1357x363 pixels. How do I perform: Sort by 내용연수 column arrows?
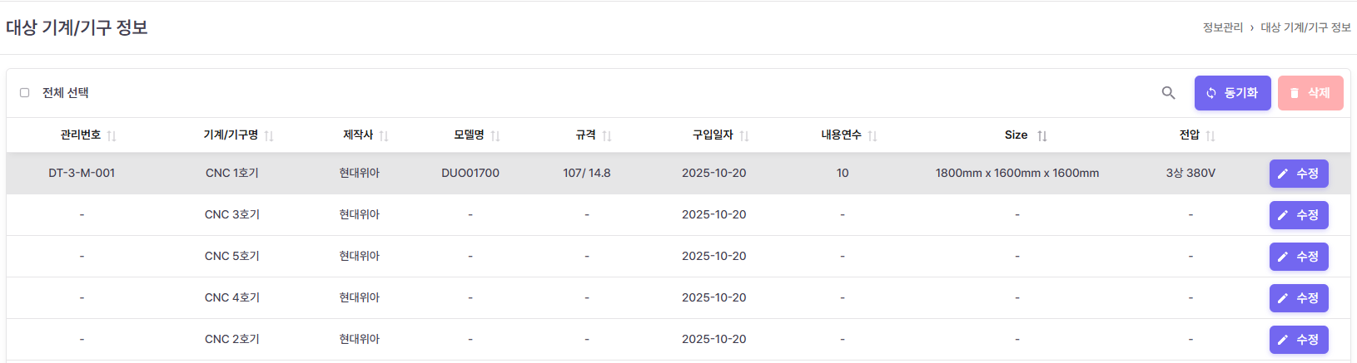(x=872, y=135)
